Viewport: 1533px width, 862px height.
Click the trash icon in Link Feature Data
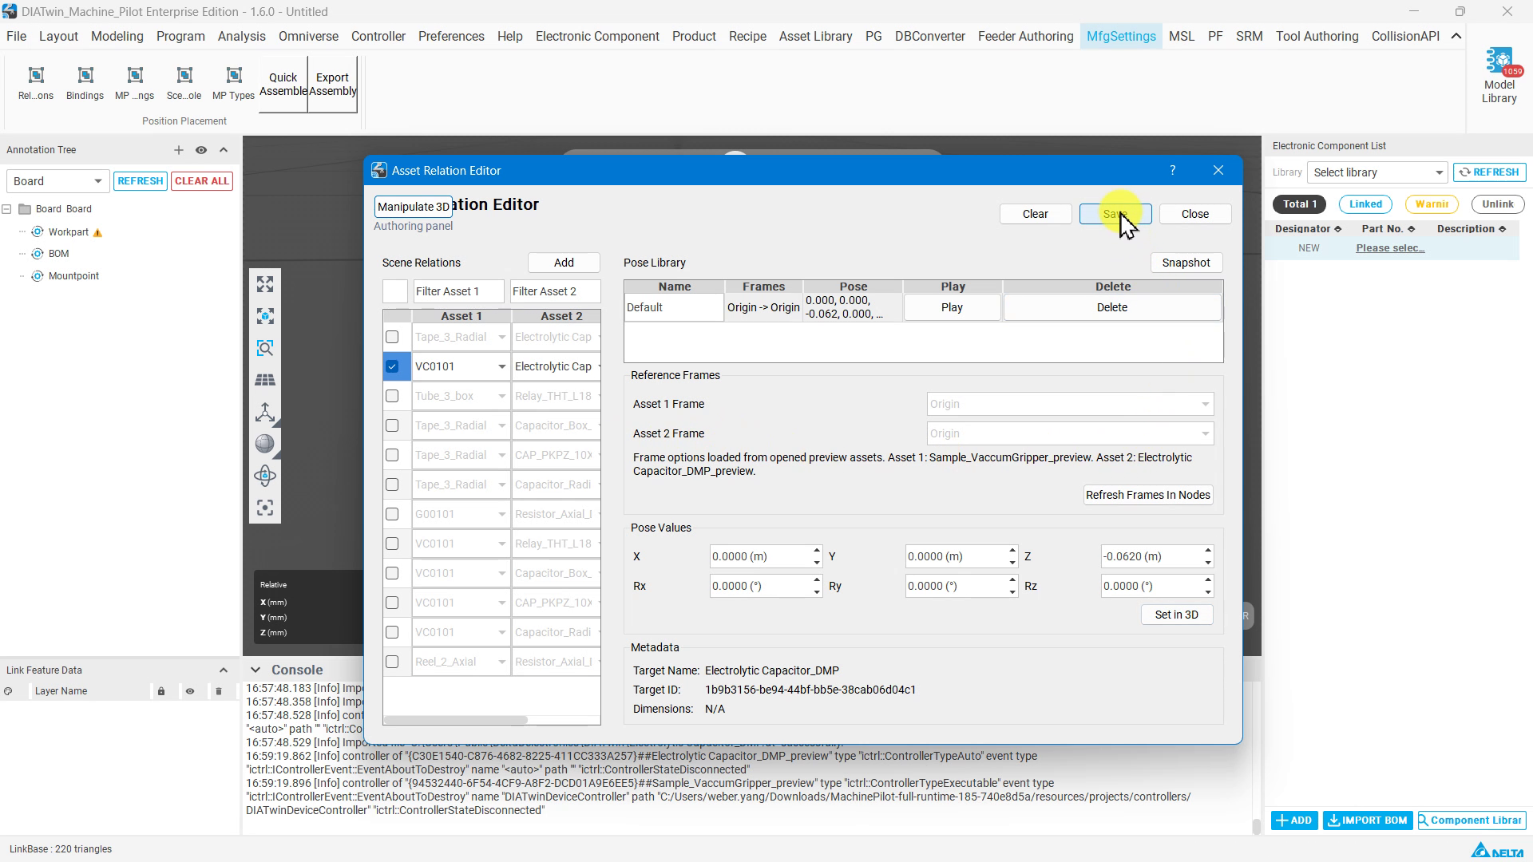[x=219, y=691]
